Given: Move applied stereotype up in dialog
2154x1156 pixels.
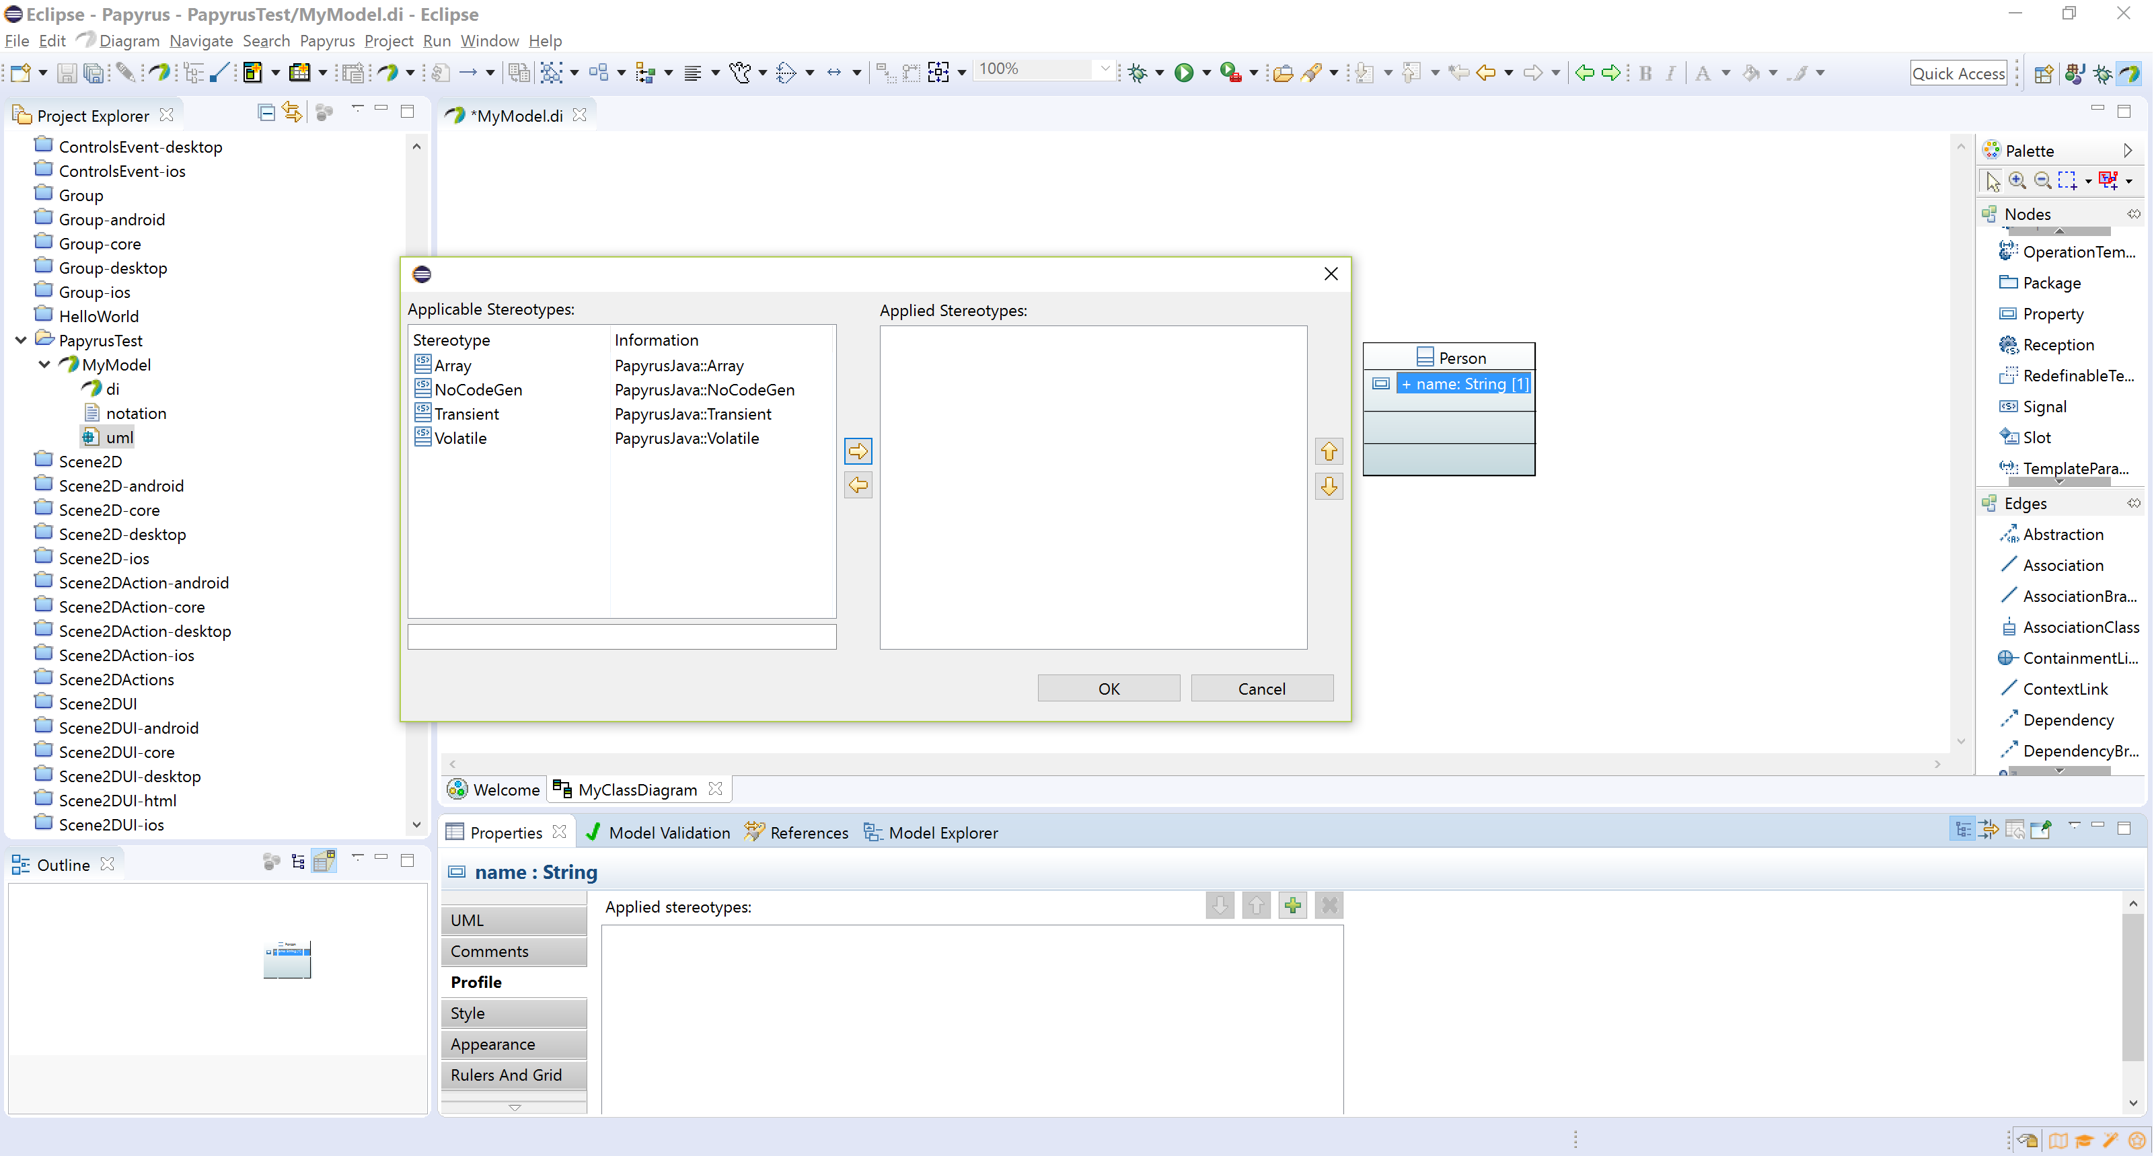Looking at the screenshot, I should pyautogui.click(x=1329, y=451).
